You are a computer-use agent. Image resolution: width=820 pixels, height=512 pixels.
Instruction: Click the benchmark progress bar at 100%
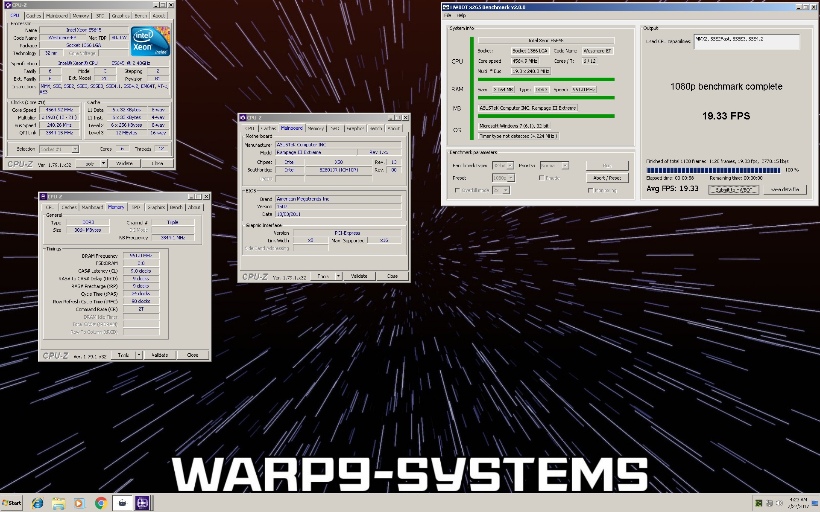(x=713, y=170)
